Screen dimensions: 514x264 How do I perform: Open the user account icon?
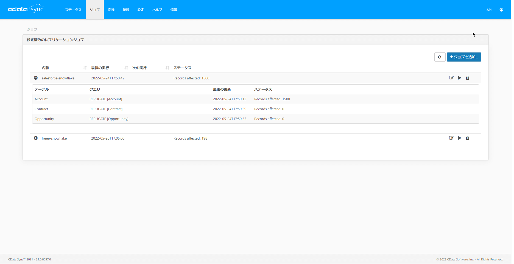point(501,10)
